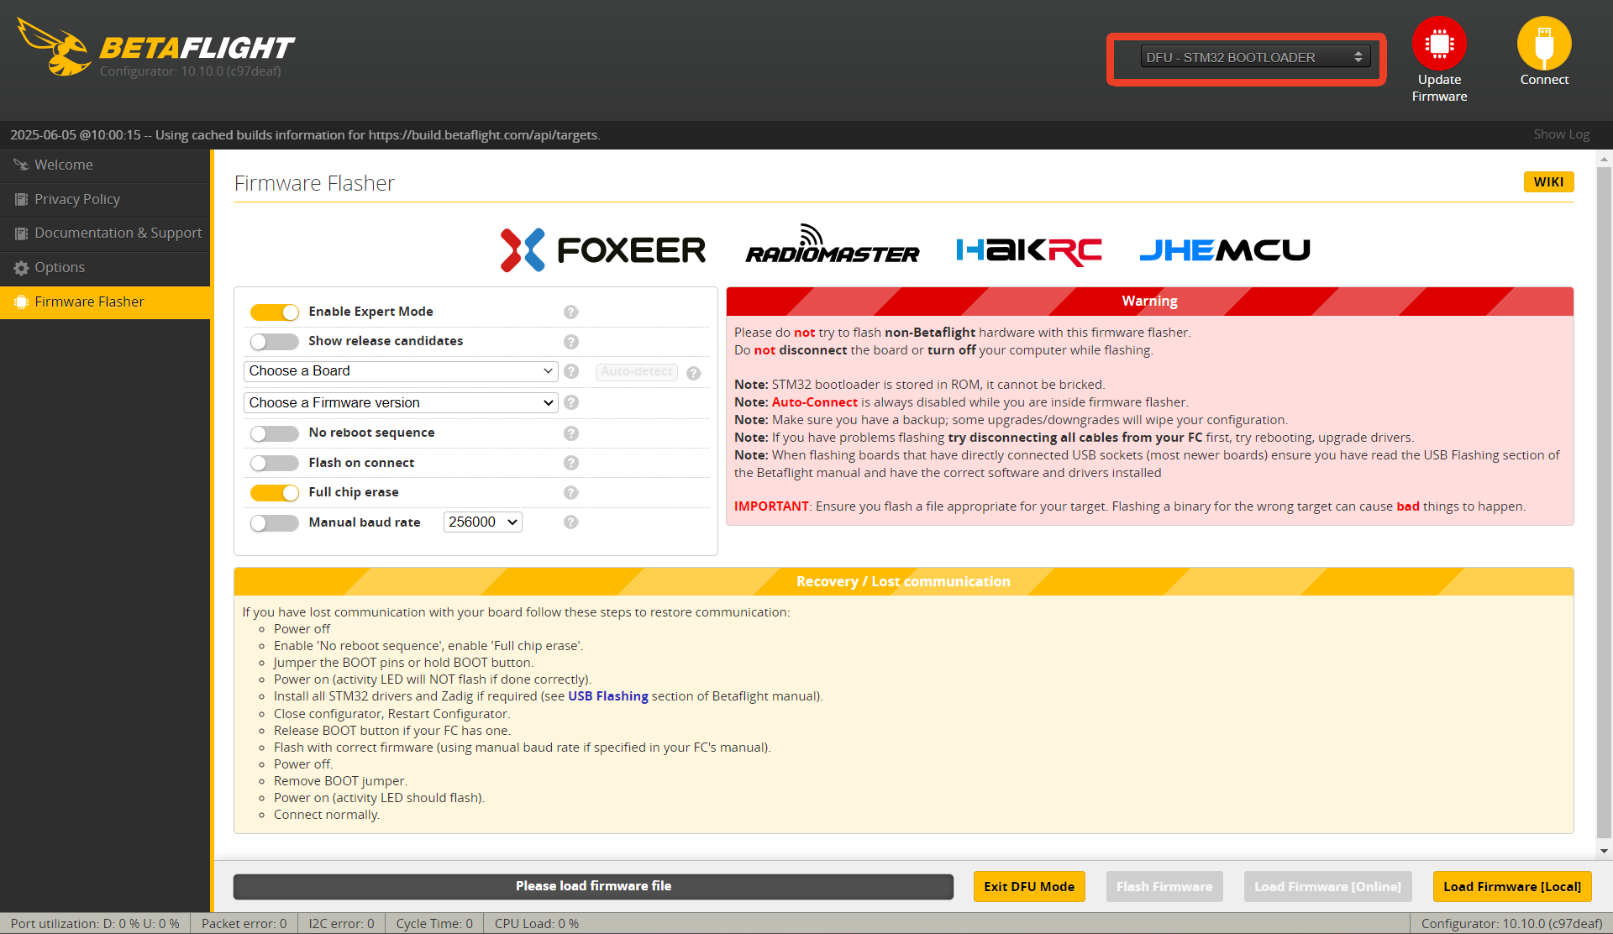Click Load Firmware [Online] button

1327,887
